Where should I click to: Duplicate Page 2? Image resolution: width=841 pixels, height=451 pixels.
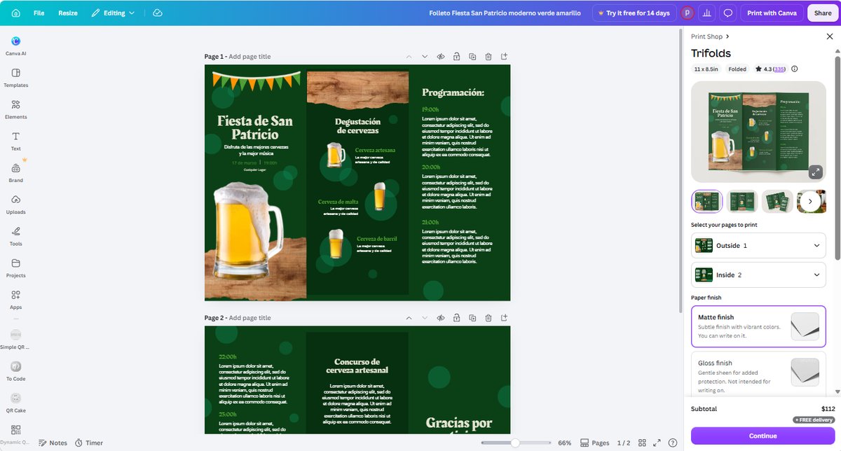pyautogui.click(x=472, y=318)
